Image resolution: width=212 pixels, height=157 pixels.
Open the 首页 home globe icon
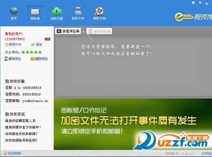pyautogui.click(x=14, y=14)
